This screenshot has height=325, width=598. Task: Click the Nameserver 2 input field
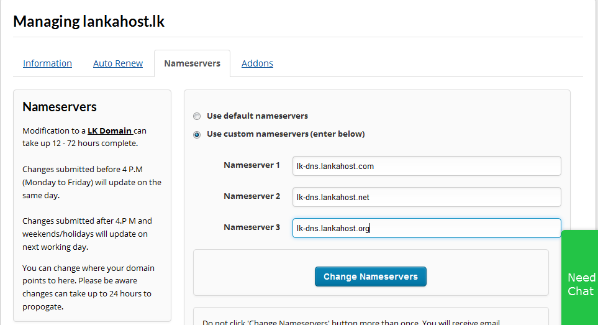[427, 197]
